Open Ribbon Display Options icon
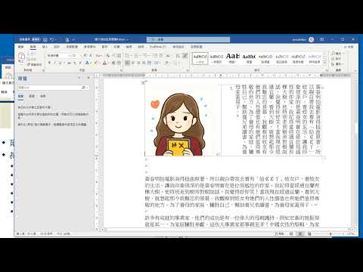This screenshot has height=272, width=363. tap(322, 39)
